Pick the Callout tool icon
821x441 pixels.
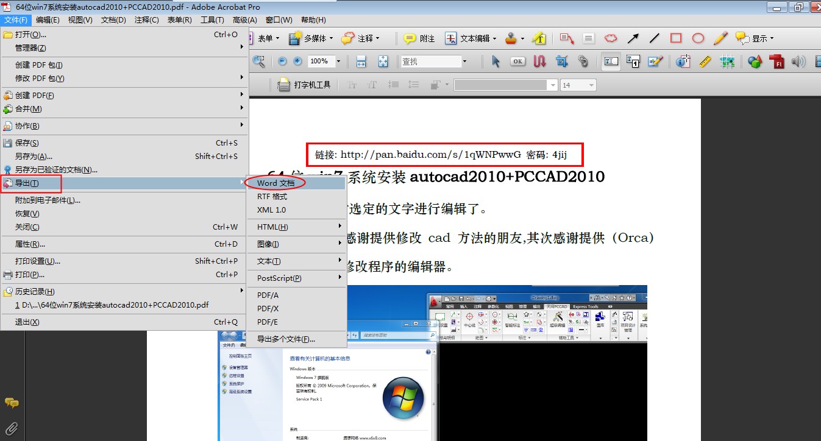coord(567,38)
